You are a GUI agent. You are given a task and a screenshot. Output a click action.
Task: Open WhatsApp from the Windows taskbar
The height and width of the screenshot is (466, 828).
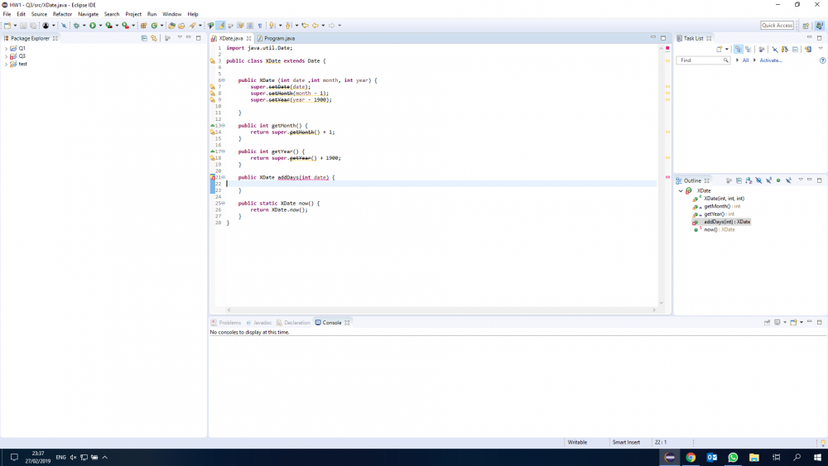coord(733,458)
